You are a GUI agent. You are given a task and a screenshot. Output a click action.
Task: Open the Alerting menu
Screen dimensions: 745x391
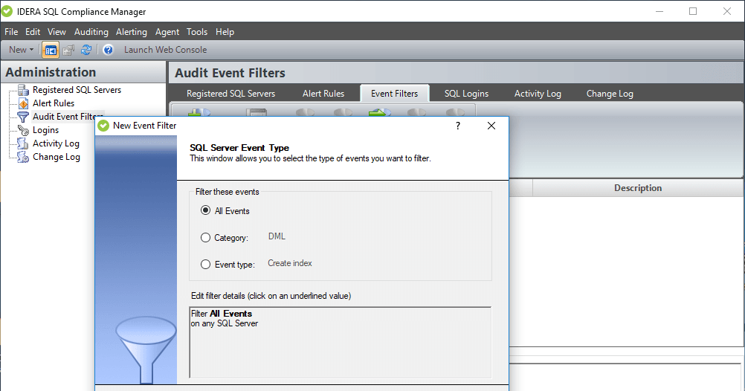coord(132,32)
